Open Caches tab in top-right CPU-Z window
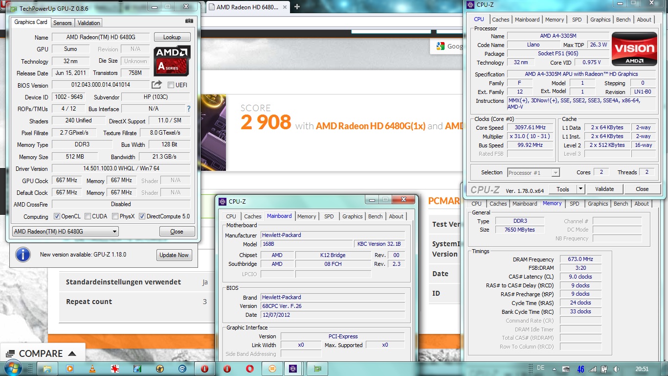 click(x=501, y=20)
